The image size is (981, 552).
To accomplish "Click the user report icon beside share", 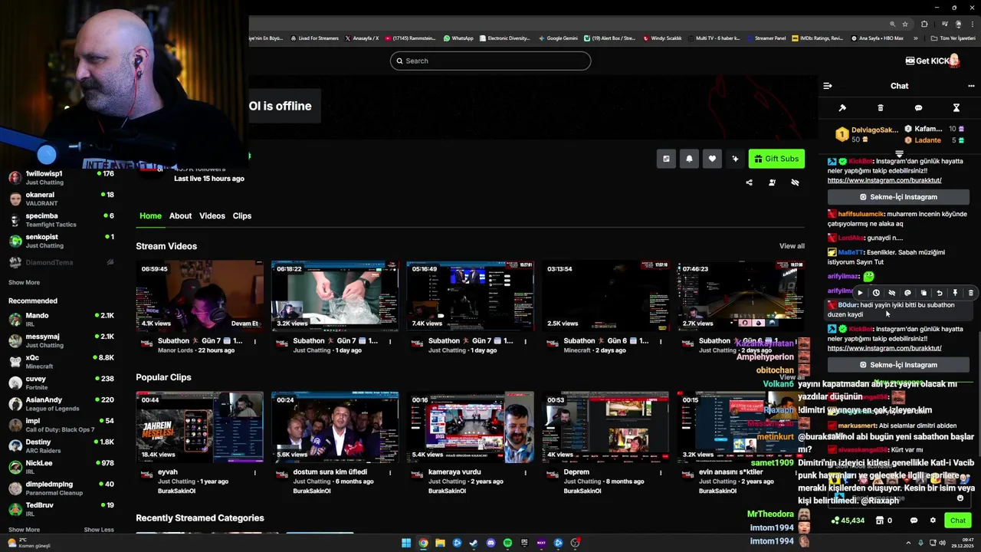I will 772,182.
